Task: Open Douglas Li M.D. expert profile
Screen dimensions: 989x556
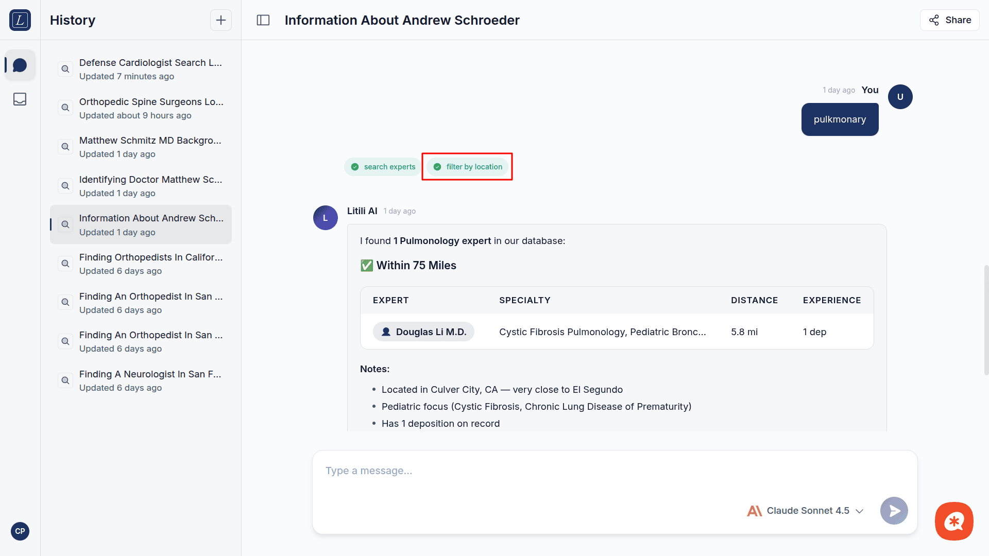Action: pos(423,332)
